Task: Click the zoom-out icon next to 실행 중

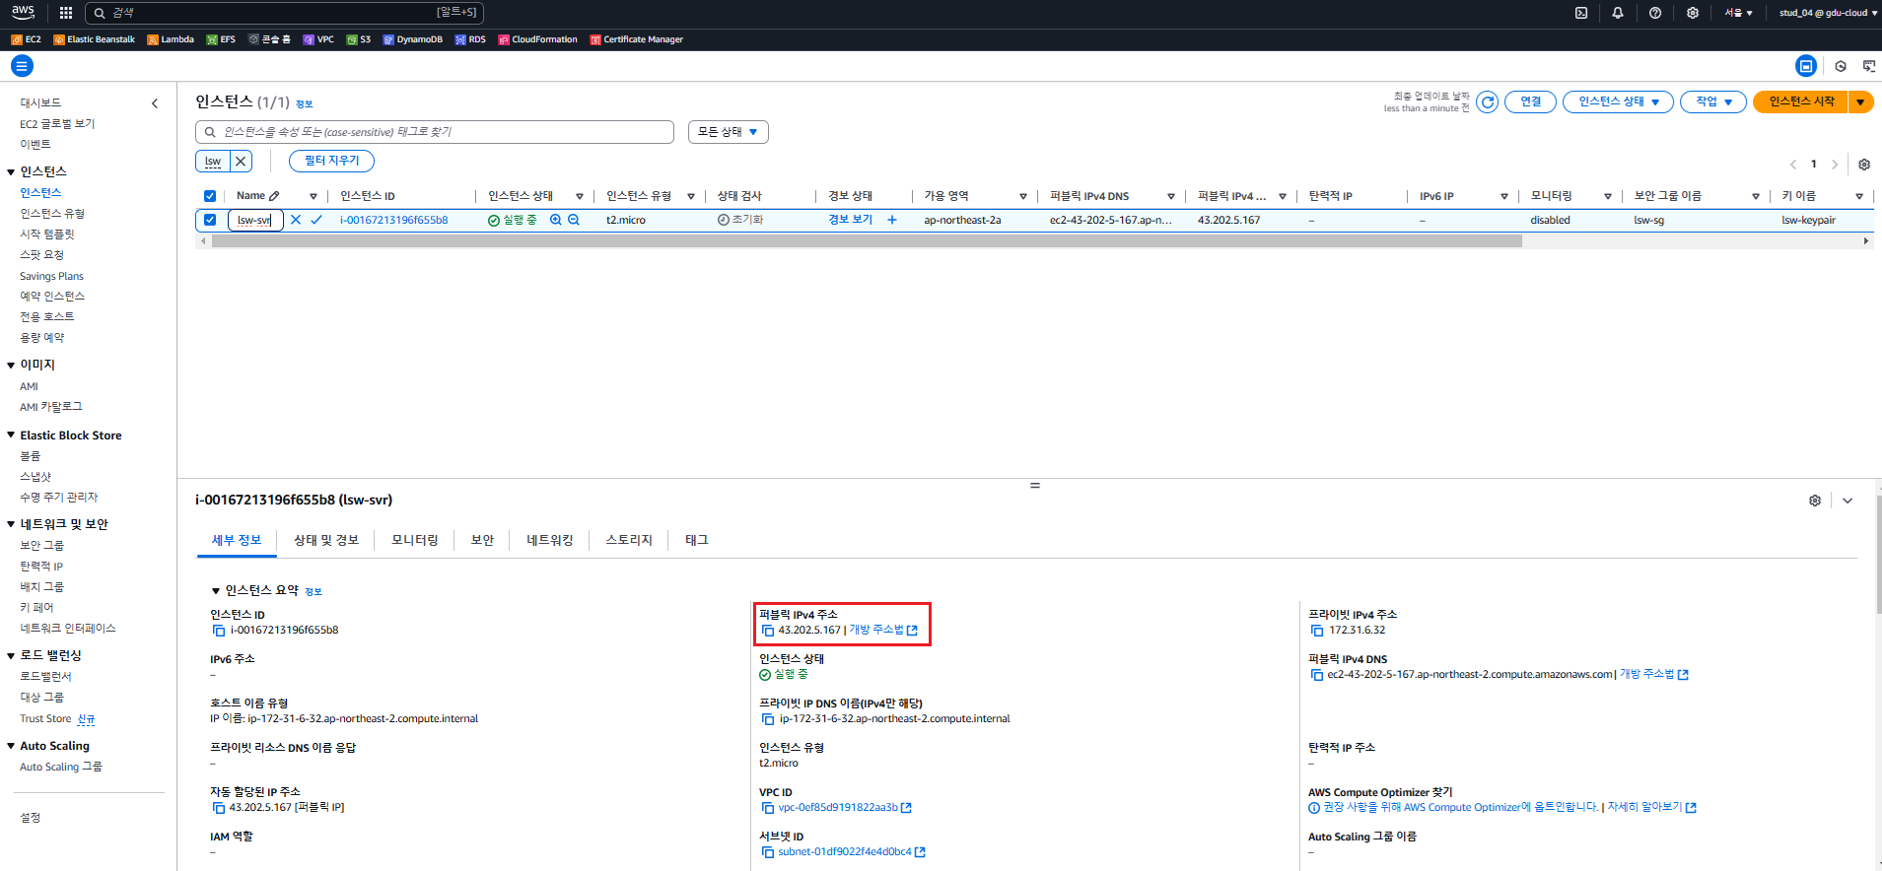Action: (574, 220)
